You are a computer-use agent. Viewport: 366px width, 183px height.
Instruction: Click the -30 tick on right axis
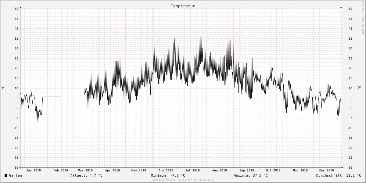350,167
